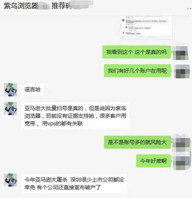Open the shared screenshot image thumbnail
The width and height of the screenshot is (192, 198).
click(x=146, y=27)
